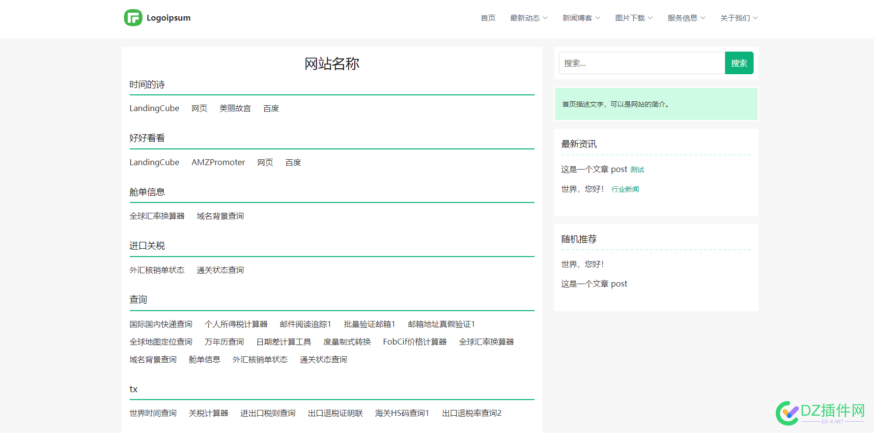Open 全球汇率换算器 in the 查询 section

click(486, 342)
